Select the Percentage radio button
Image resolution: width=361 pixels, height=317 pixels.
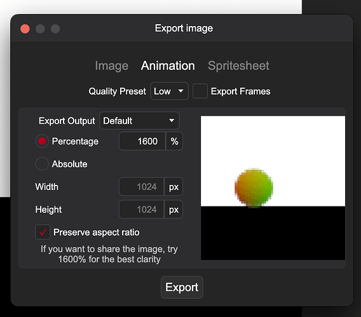(42, 141)
